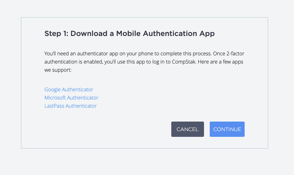Choose Google Authenticator from the supported apps
This screenshot has width=294, height=175.
click(68, 89)
